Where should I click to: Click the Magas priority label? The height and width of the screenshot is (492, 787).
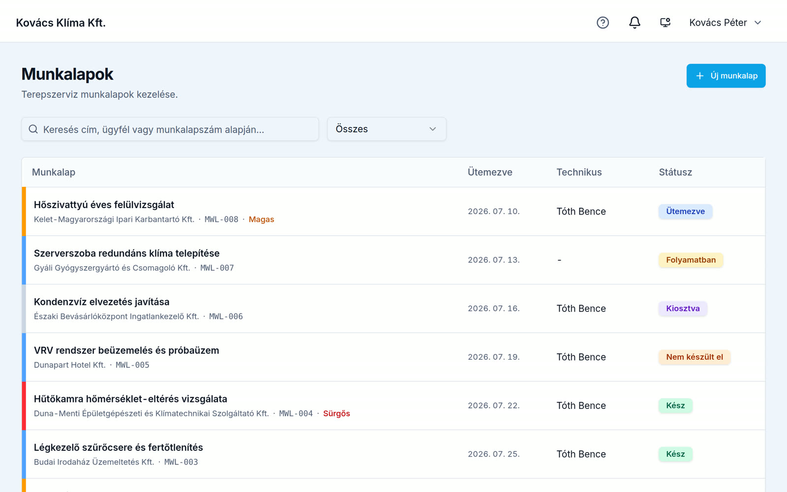point(261,219)
